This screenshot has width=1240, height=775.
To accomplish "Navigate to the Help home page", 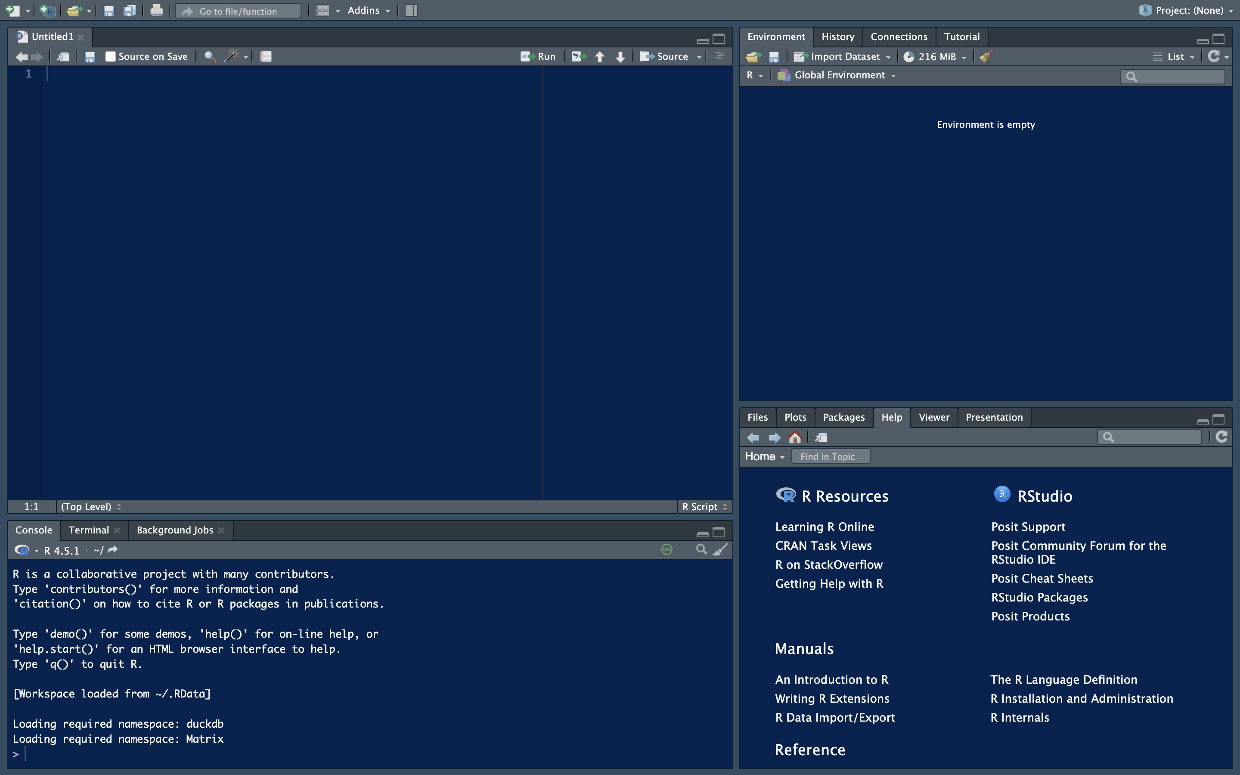I will 795,437.
